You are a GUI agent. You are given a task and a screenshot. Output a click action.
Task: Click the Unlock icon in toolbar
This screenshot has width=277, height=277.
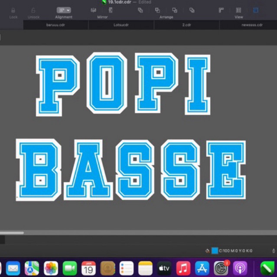click(33, 10)
